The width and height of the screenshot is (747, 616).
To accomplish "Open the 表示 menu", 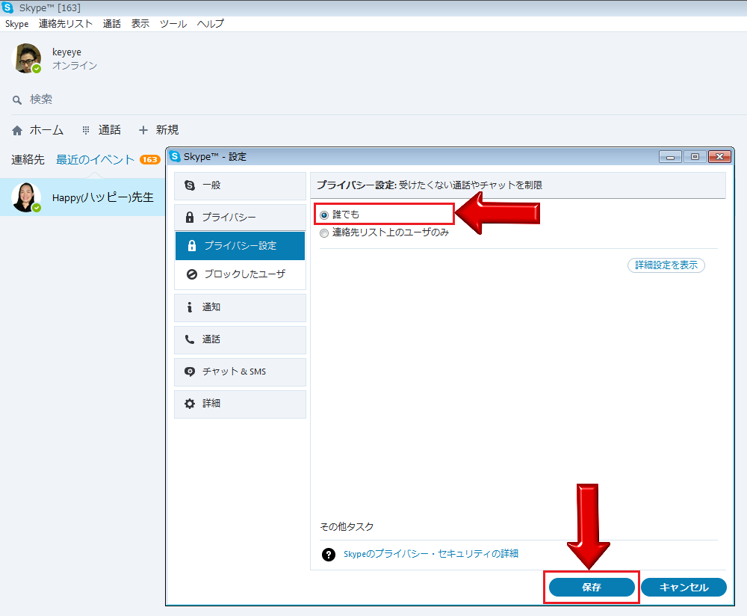I will (140, 24).
